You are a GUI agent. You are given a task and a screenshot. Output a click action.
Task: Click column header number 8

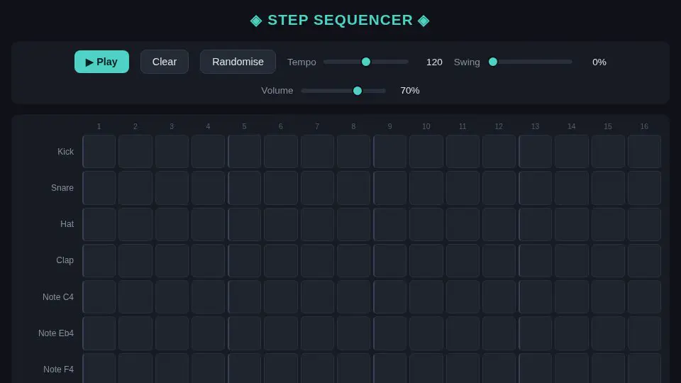click(353, 126)
